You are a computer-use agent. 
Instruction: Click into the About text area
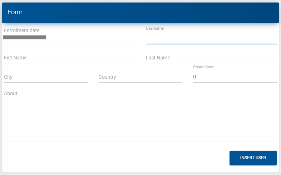[140, 116]
